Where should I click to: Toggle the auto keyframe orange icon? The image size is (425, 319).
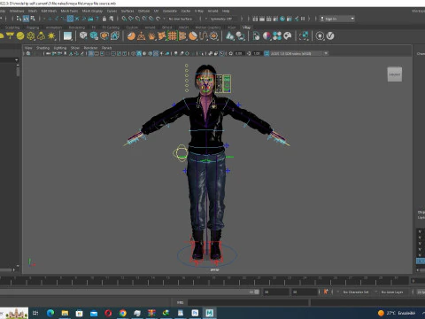[x=326, y=292]
